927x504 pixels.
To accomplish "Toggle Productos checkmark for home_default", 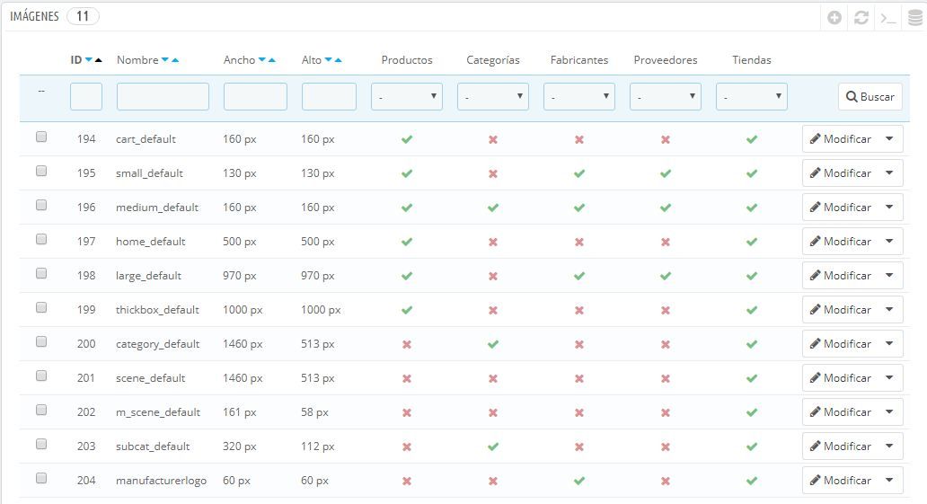I will point(407,242).
